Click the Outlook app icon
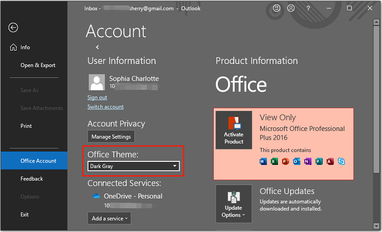This screenshot has width=382, height=232. (297, 161)
